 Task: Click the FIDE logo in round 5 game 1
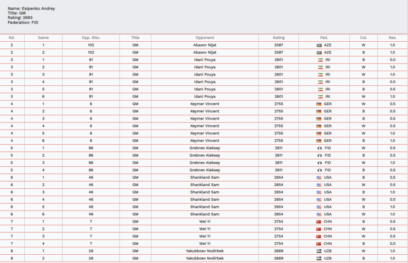[x=319, y=148]
